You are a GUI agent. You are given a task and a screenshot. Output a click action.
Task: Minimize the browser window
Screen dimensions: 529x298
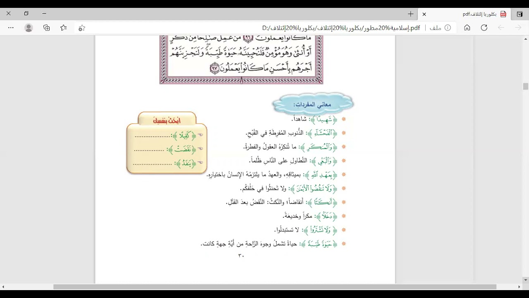pos(44,14)
